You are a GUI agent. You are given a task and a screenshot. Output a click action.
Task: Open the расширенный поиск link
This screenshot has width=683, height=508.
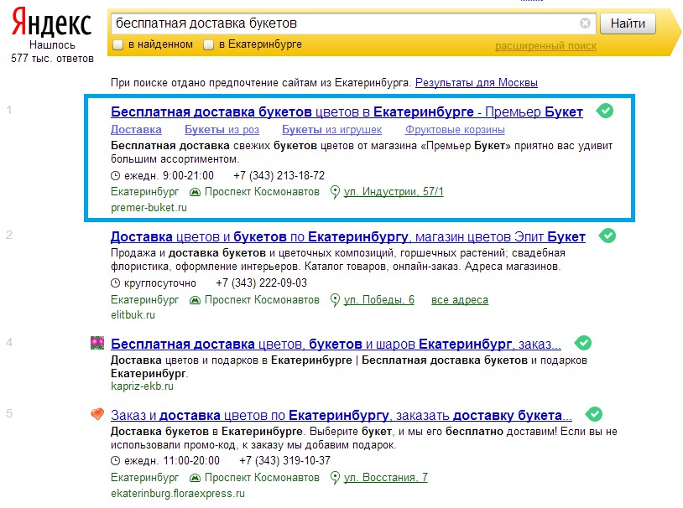[545, 46]
